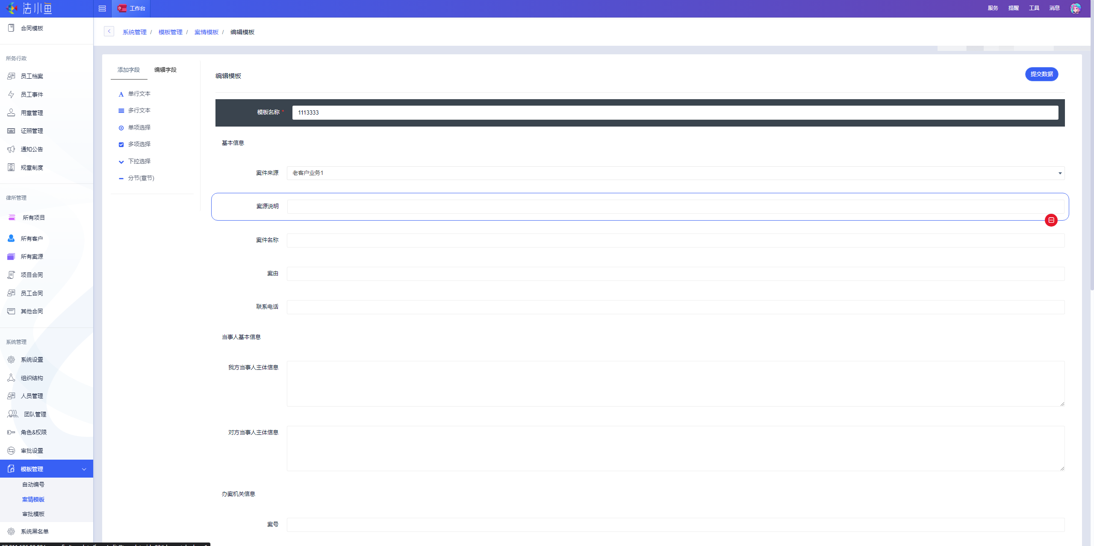The image size is (1094, 546).
Task: Add a single-line text field (单行文本)
Action: [x=139, y=94]
